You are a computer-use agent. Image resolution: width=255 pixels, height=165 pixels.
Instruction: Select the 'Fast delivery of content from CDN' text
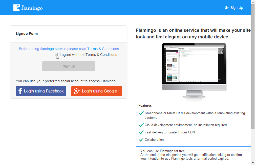click(170, 132)
